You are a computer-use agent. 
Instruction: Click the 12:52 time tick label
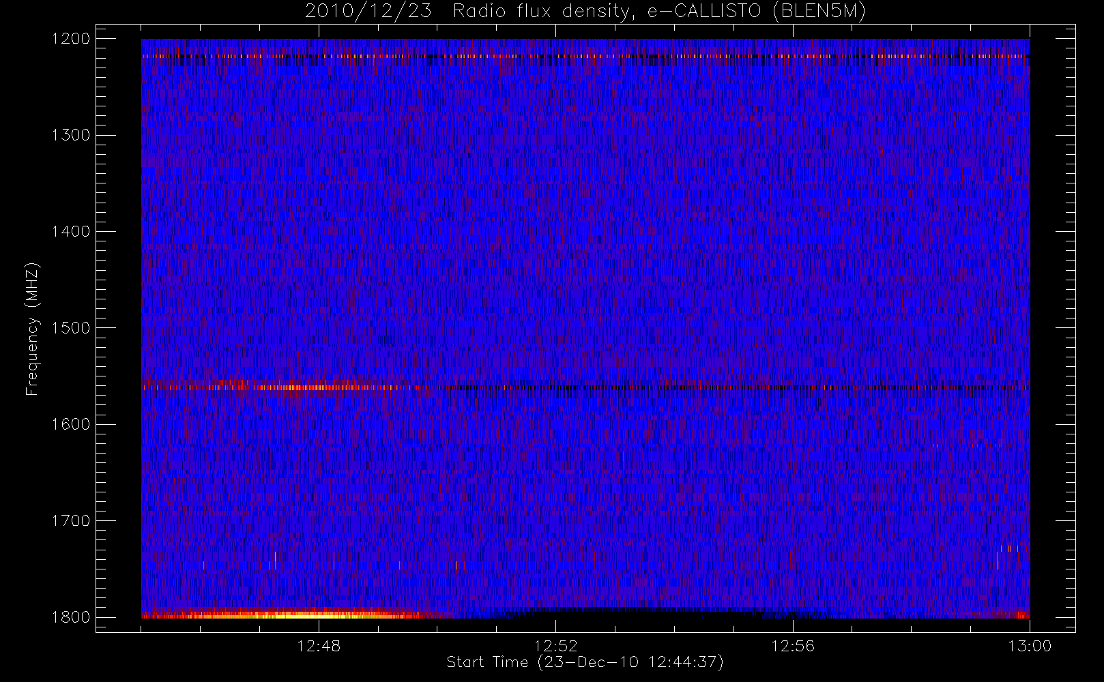click(555, 646)
